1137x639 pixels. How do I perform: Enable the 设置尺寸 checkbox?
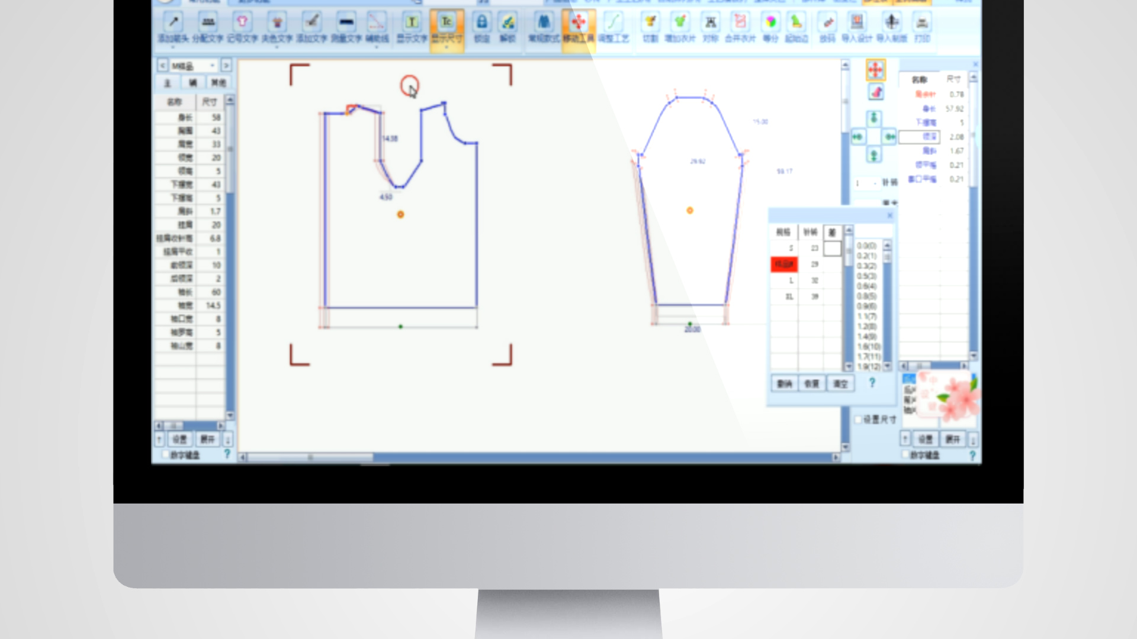pos(858,419)
